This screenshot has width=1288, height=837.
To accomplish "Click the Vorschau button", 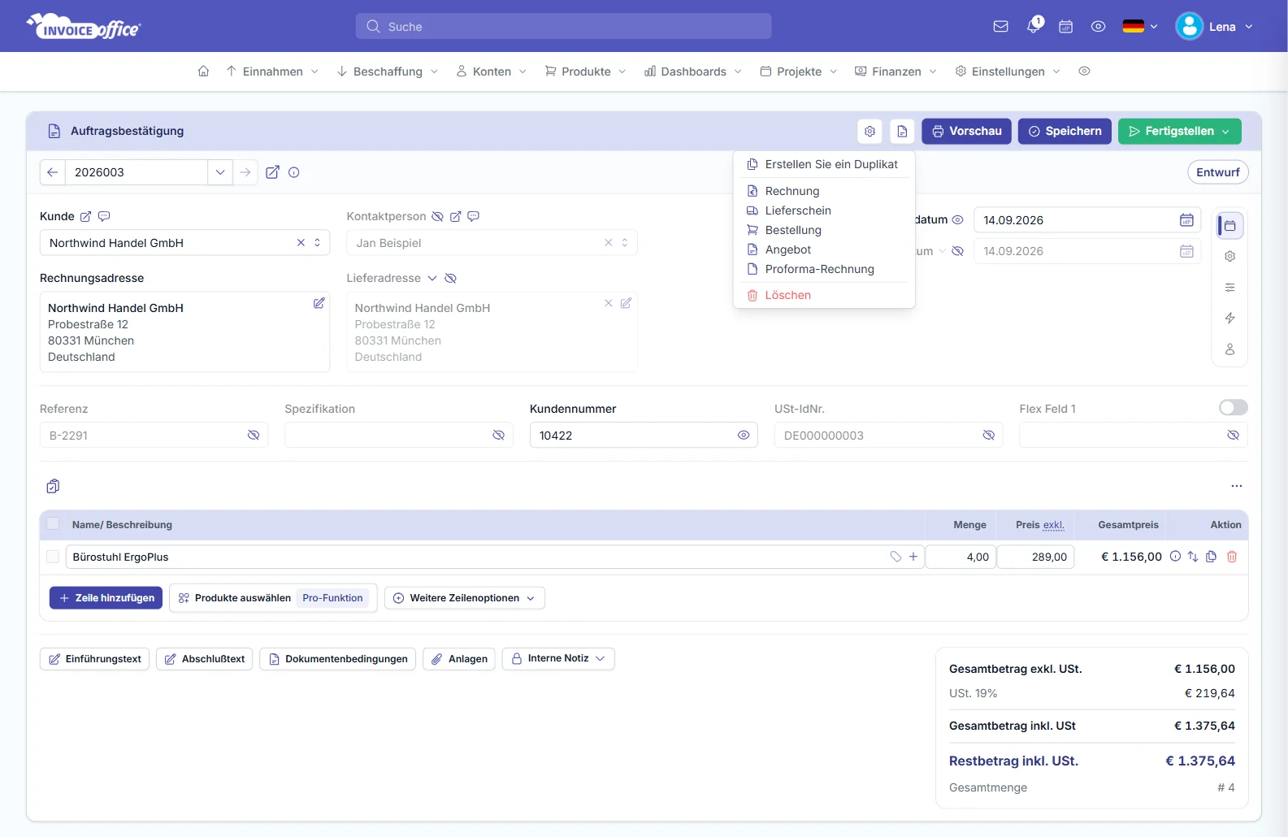I will 966,131.
